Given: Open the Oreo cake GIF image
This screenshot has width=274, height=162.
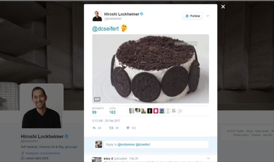Looking at the screenshot, I should (151, 69).
